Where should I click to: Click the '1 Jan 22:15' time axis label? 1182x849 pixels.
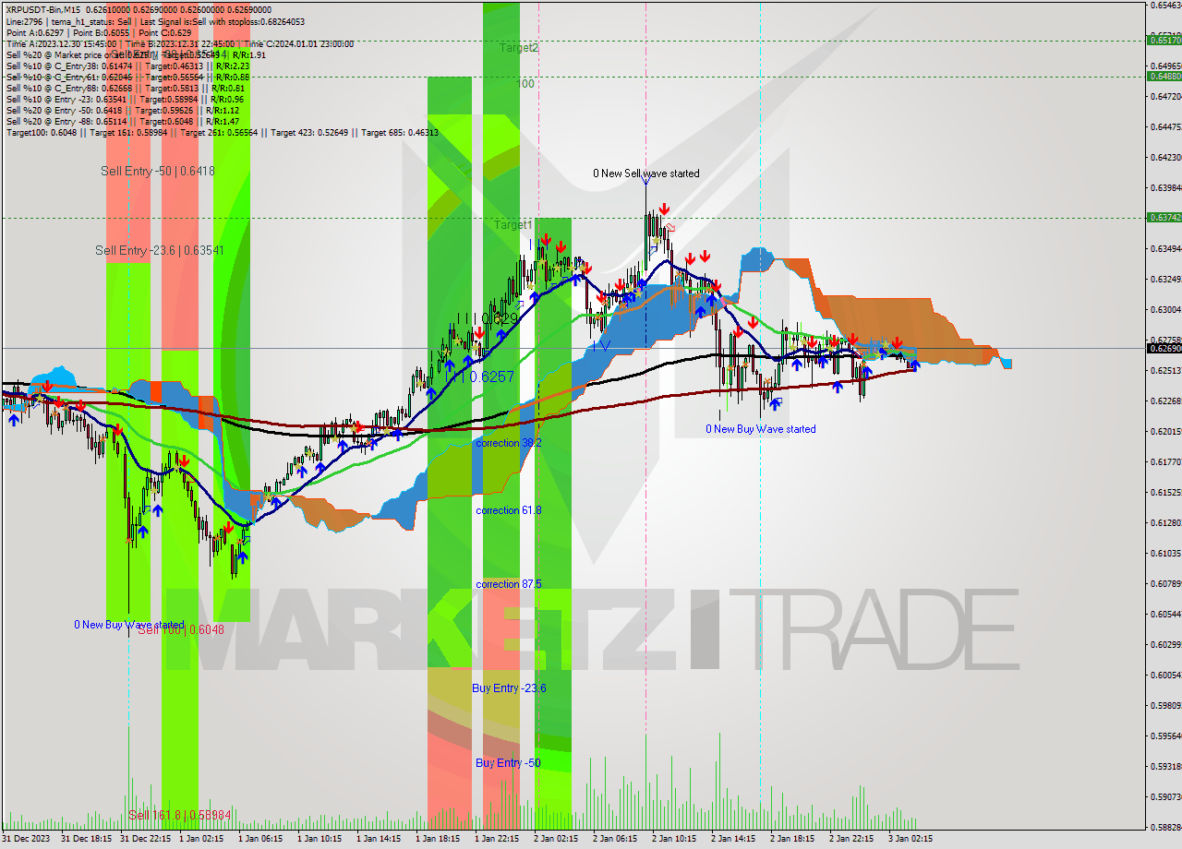coord(497,839)
